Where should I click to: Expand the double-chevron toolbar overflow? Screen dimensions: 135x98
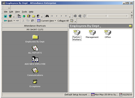click(x=132, y=16)
